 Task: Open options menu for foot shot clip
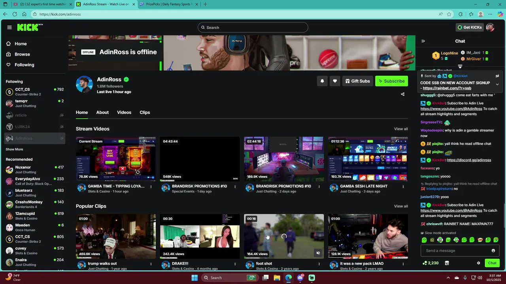[x=319, y=264]
